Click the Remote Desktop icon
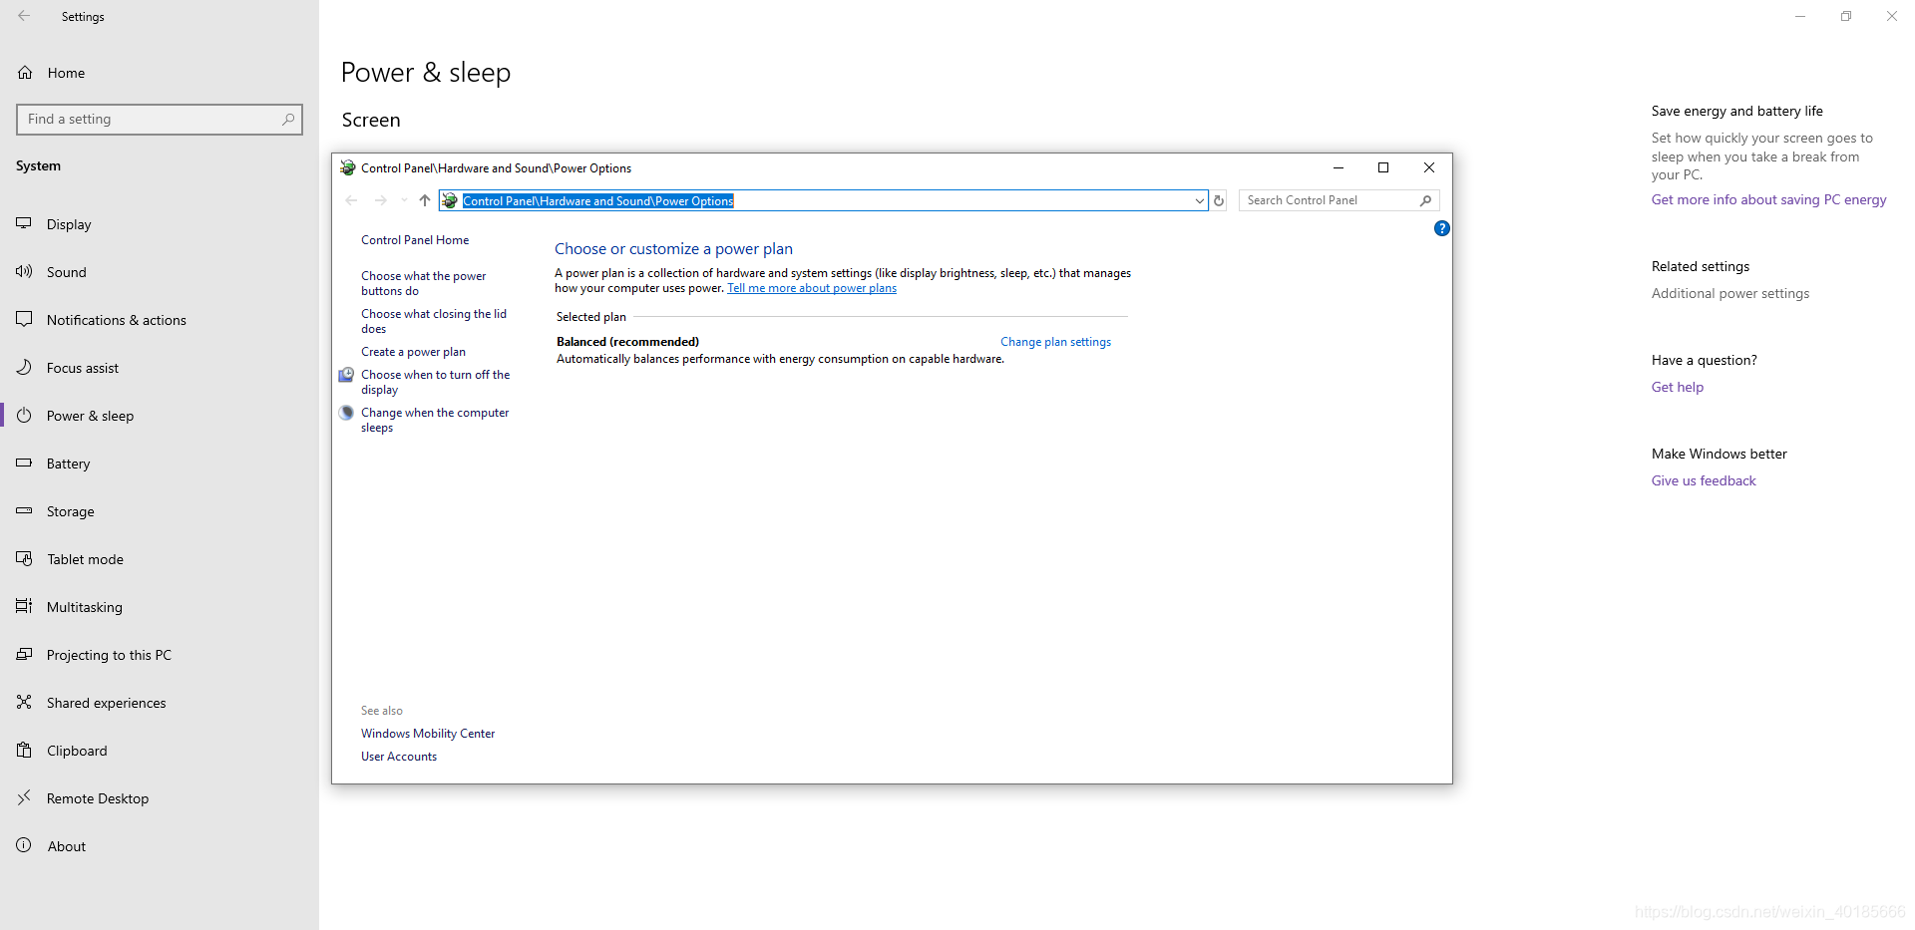 tap(24, 797)
